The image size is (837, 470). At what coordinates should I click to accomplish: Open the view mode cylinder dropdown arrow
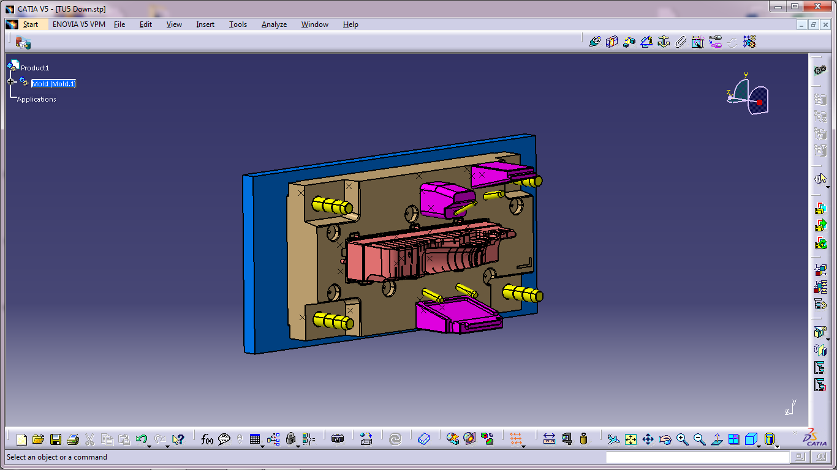pos(778,446)
